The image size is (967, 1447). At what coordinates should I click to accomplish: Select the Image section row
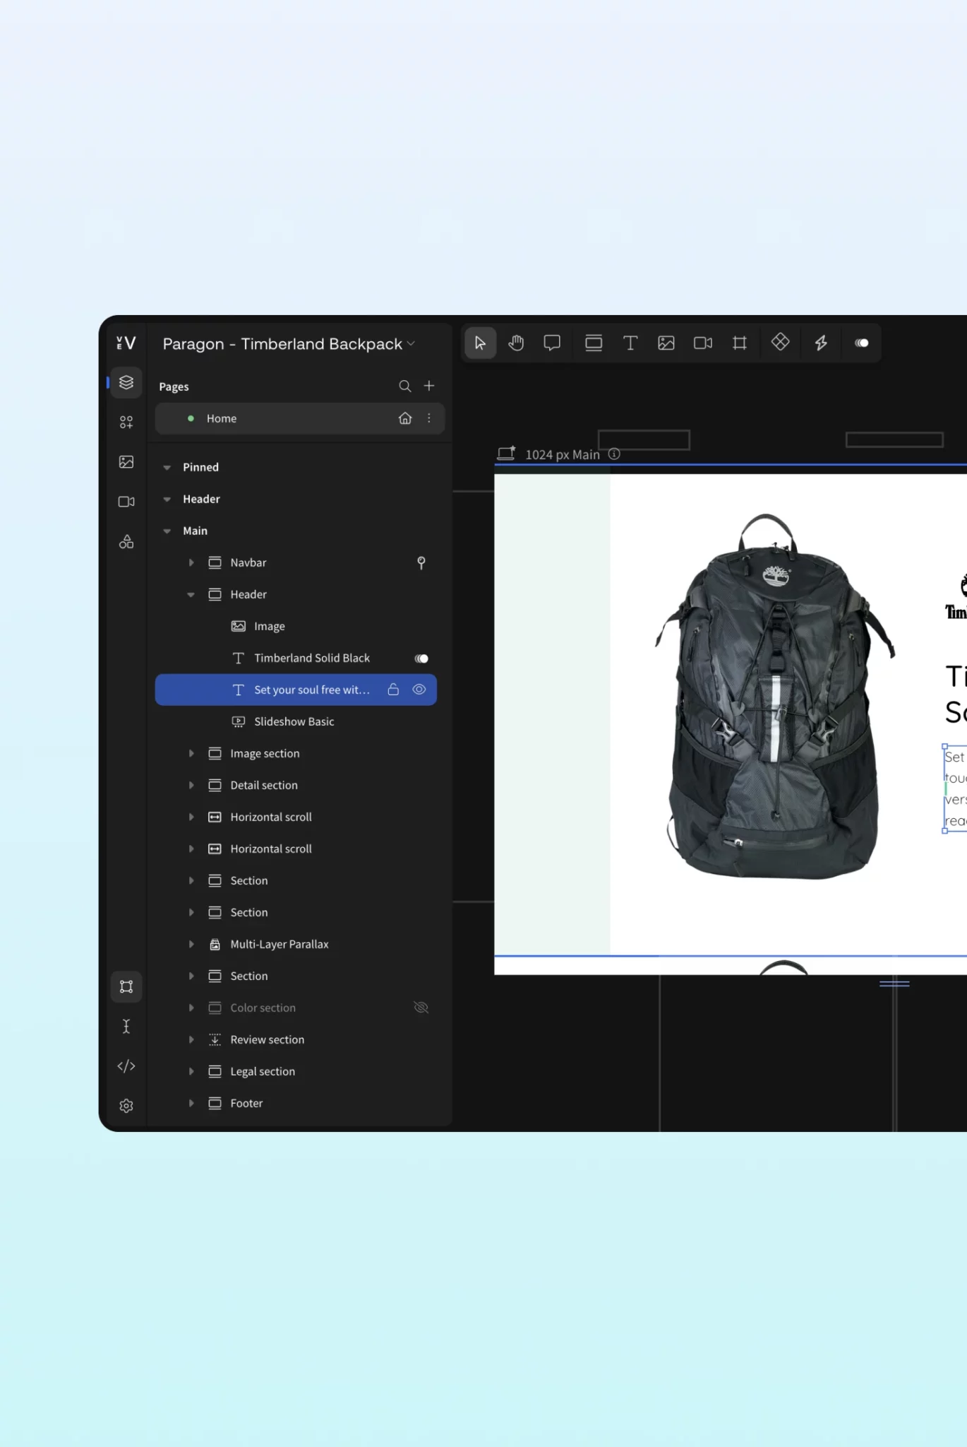[x=296, y=753]
